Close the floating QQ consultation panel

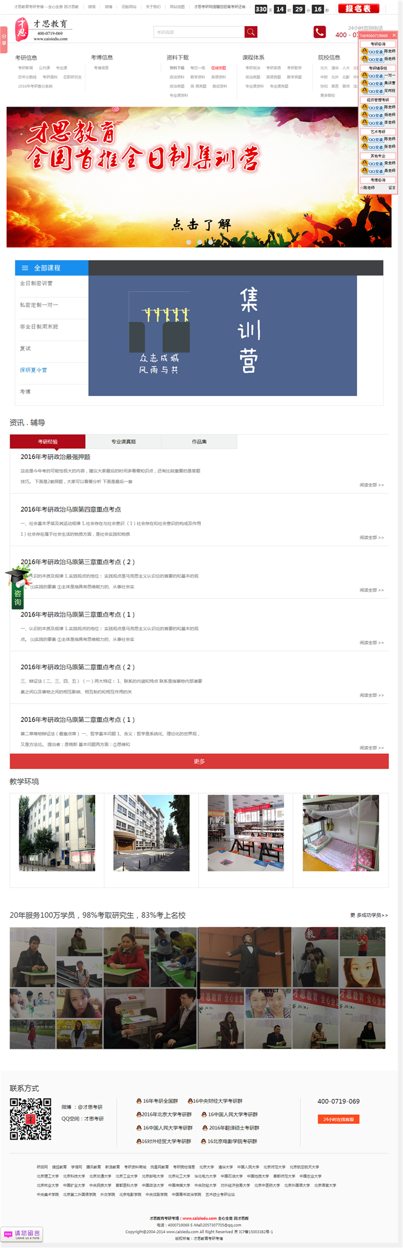point(394,36)
